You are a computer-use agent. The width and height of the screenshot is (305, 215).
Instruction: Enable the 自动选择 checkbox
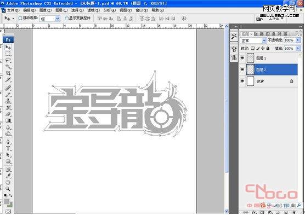pyautogui.click(x=20, y=18)
